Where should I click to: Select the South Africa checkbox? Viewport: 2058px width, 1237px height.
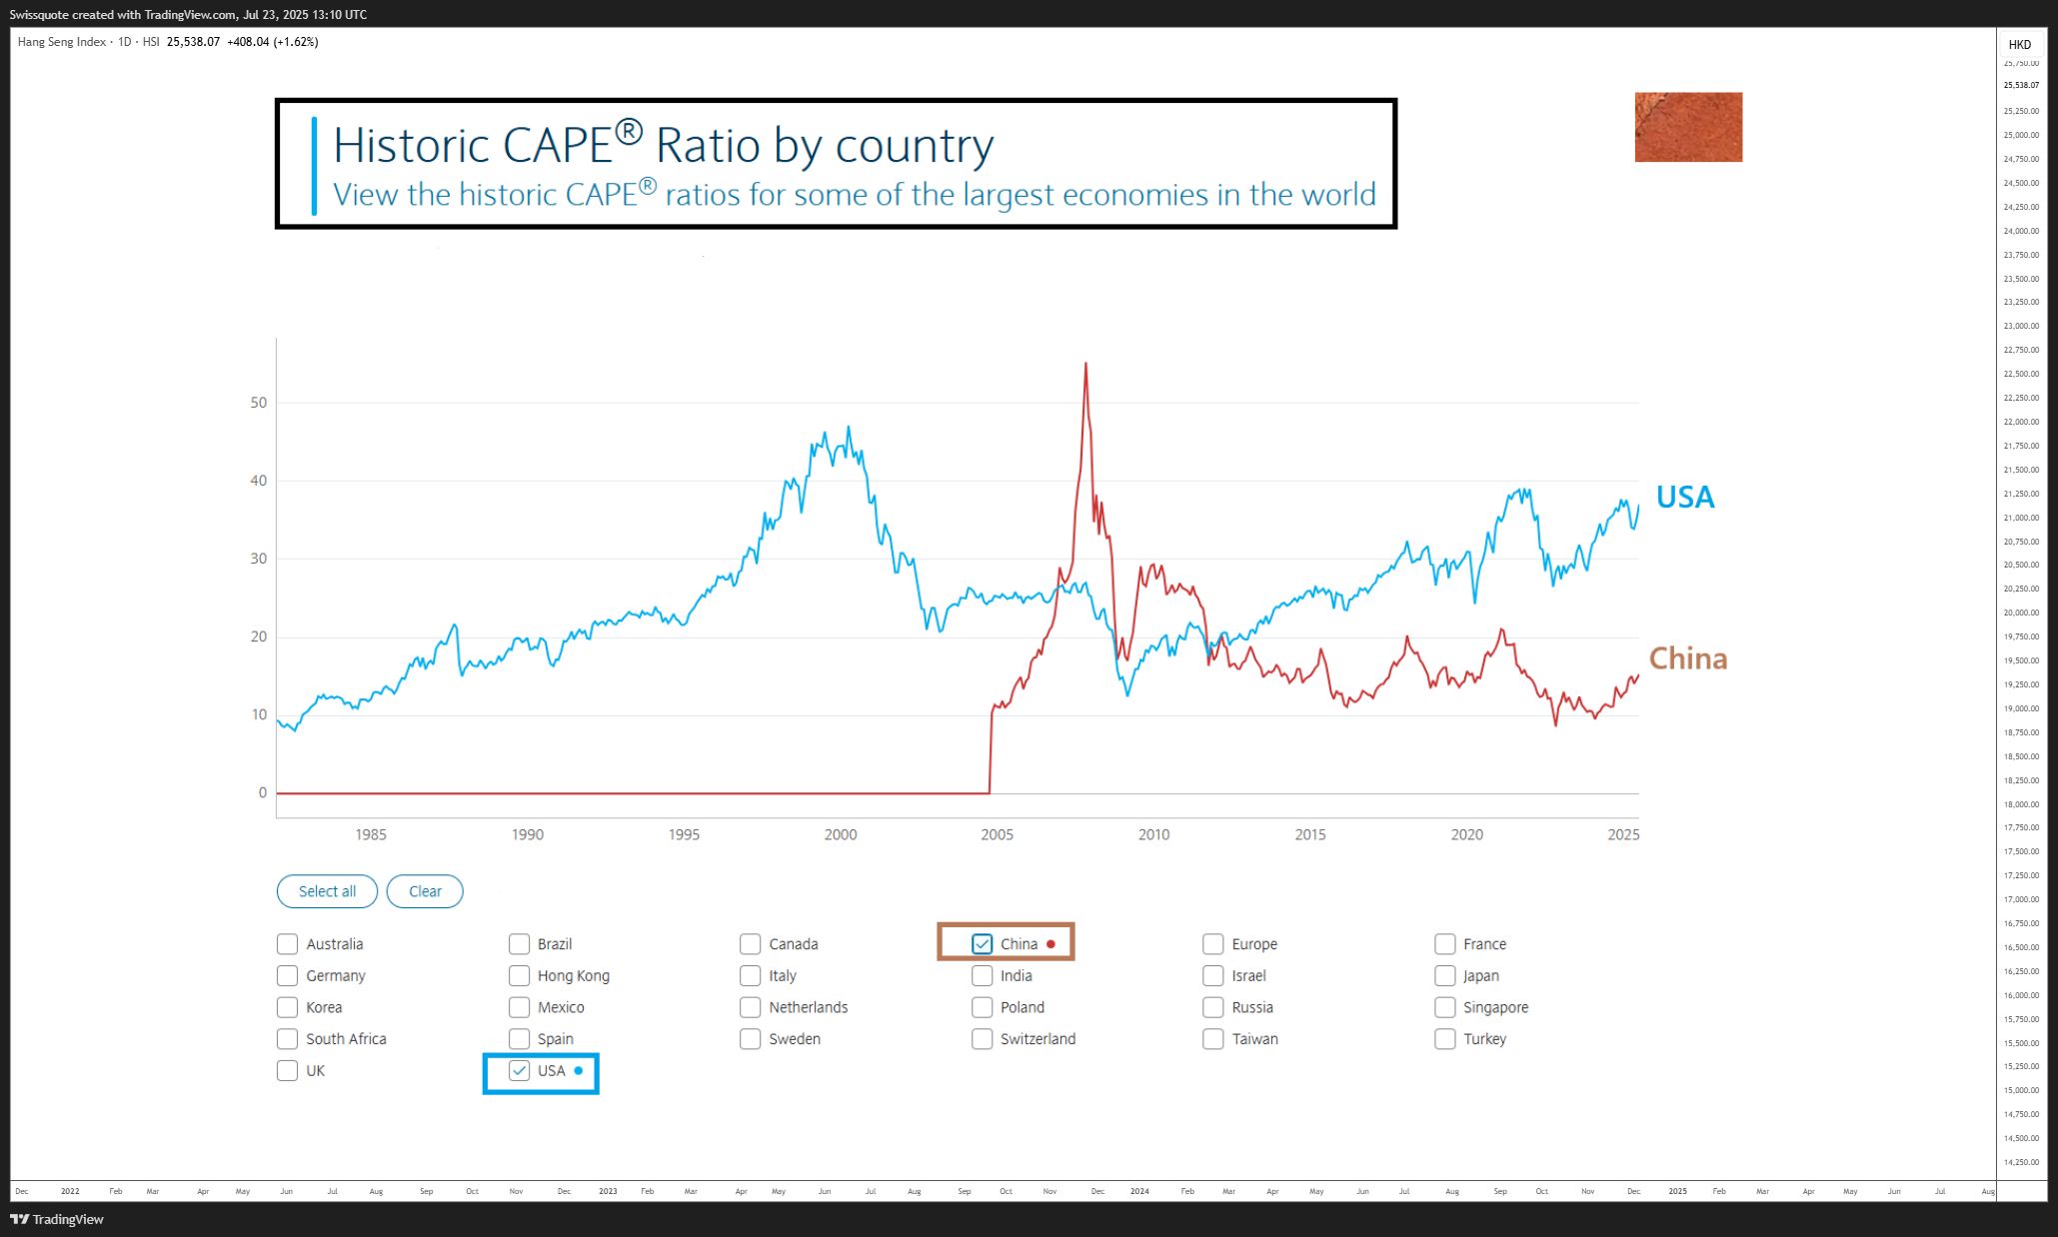tap(287, 1039)
